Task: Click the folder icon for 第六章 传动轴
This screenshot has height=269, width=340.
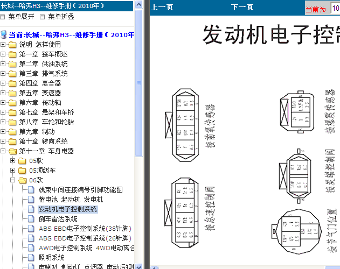Action: click(x=12, y=103)
